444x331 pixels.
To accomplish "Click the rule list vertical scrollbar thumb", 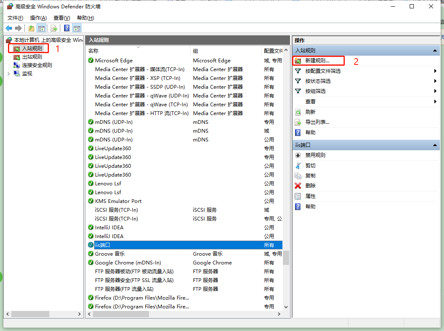I will point(286,258).
